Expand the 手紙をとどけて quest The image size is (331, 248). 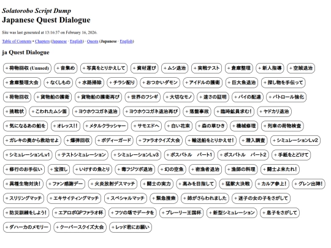pyautogui.click(x=291, y=155)
